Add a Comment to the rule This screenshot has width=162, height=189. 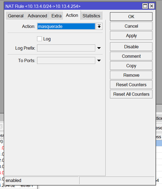click(131, 56)
